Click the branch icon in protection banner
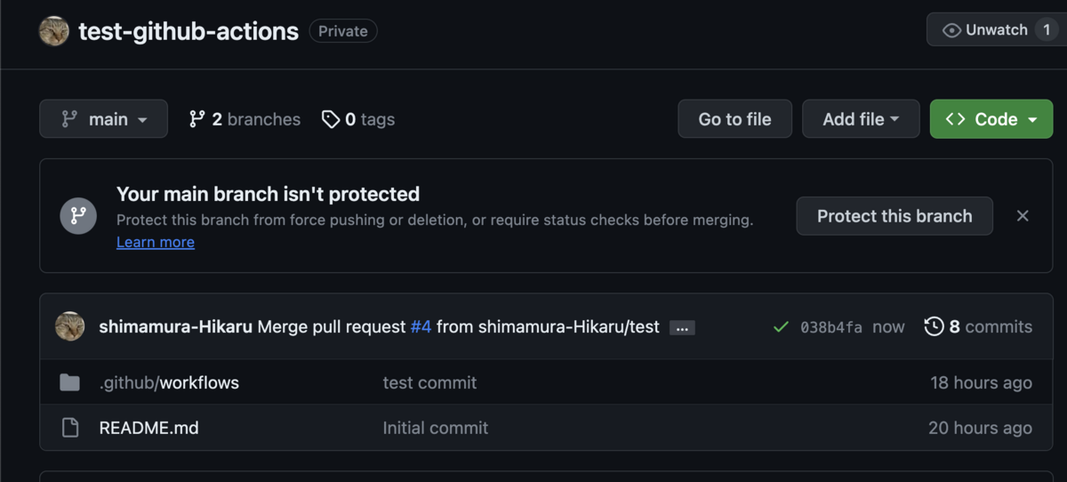Image resolution: width=1067 pixels, height=482 pixels. [x=78, y=215]
